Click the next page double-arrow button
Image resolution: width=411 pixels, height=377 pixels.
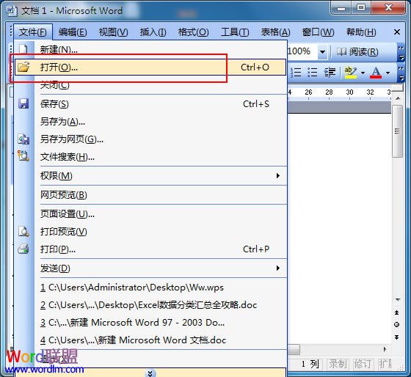[396, 337]
